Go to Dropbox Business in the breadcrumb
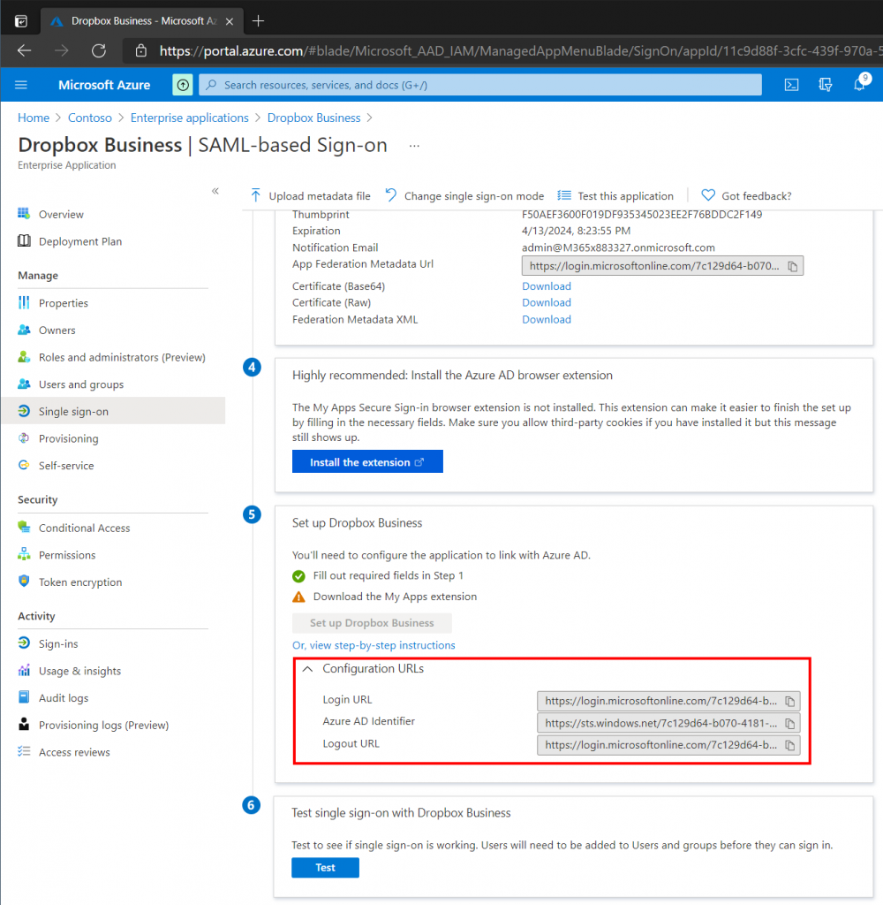Viewport: 883px width, 905px height. pyautogui.click(x=313, y=118)
